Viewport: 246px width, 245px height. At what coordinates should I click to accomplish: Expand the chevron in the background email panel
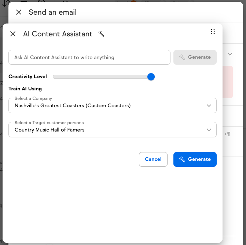[230, 54]
